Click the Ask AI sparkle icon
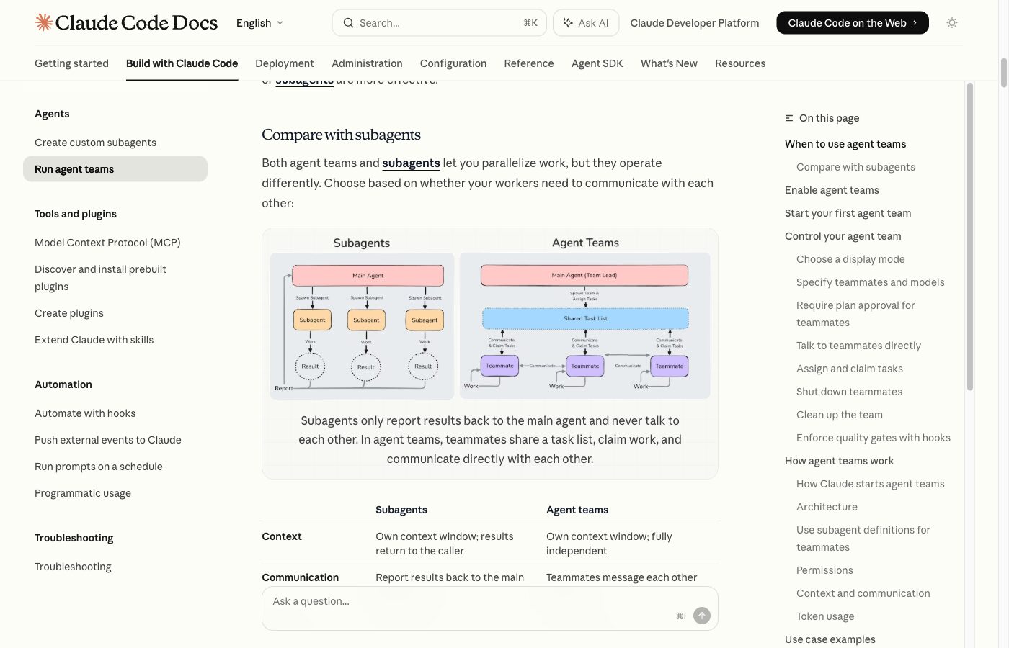The width and height of the screenshot is (1009, 648). coord(568,23)
